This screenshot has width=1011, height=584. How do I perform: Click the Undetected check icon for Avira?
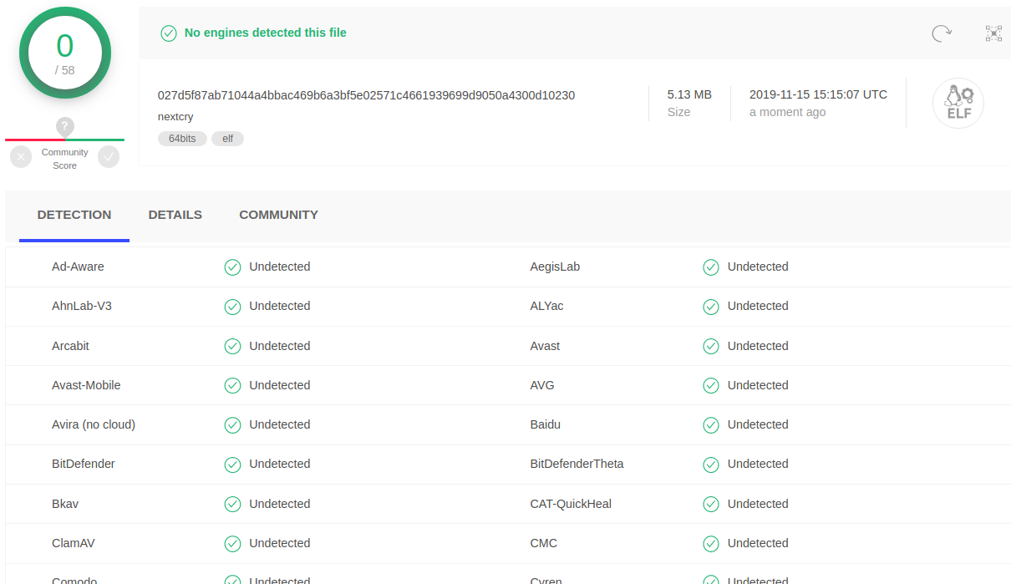point(232,425)
